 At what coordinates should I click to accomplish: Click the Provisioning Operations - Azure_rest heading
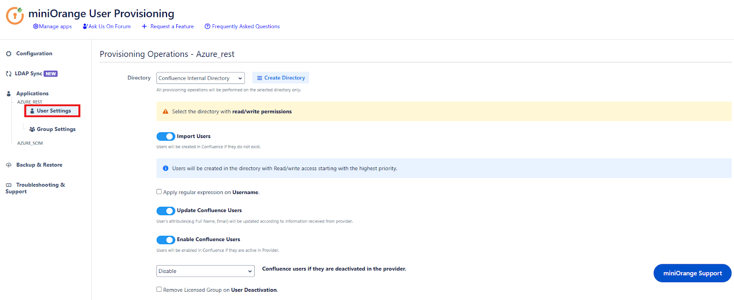(167, 54)
